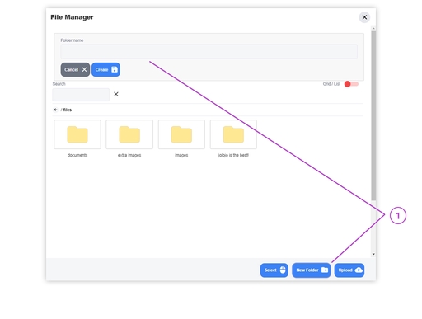
Task: Click the scrollbar down arrow
Action: click(x=373, y=254)
